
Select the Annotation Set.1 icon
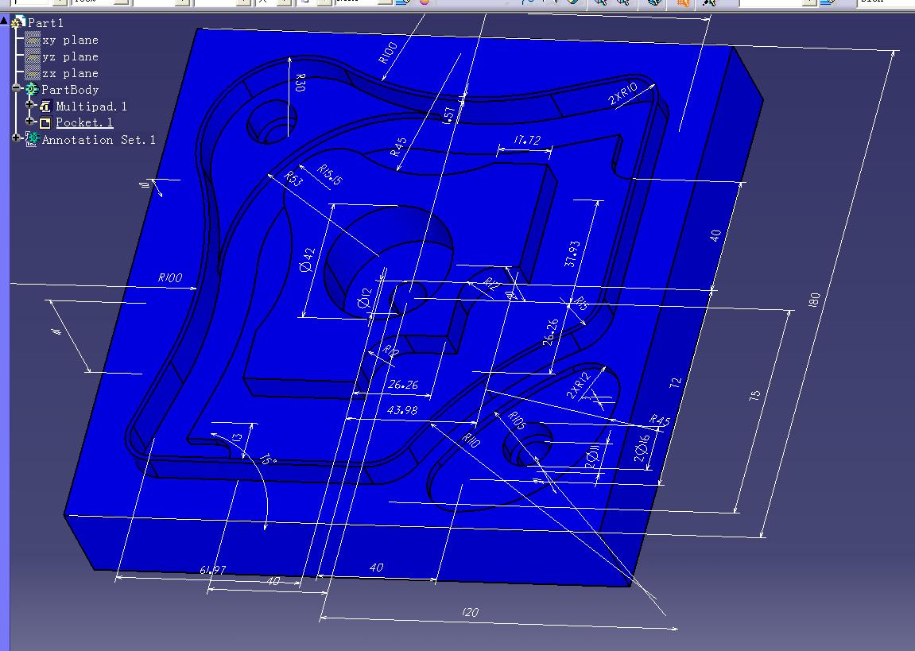(32, 139)
